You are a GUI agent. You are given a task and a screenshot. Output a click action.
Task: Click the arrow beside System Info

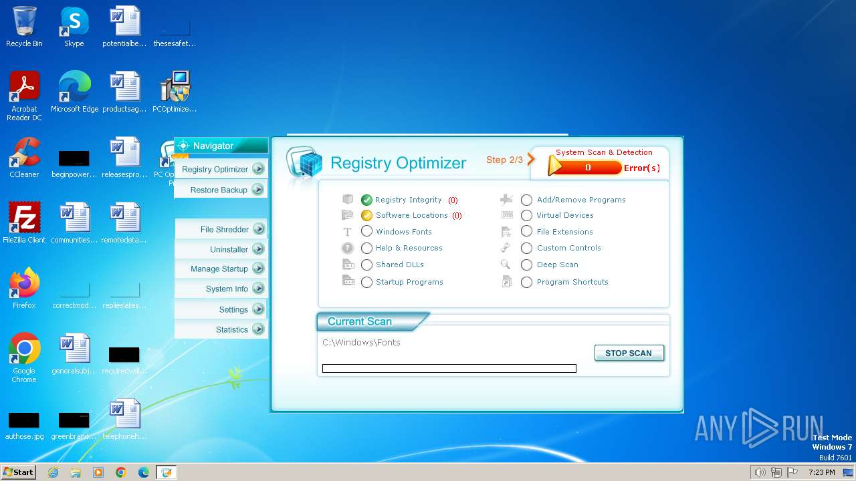pyautogui.click(x=258, y=289)
